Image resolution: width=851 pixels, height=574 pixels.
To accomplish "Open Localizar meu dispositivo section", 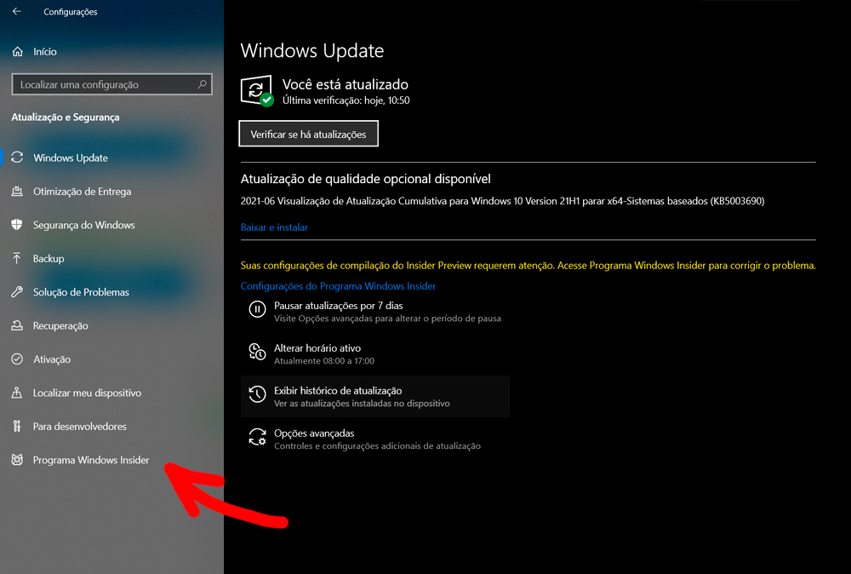I will pyautogui.click(x=87, y=393).
